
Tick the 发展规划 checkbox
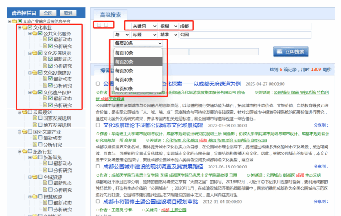click(30, 112)
